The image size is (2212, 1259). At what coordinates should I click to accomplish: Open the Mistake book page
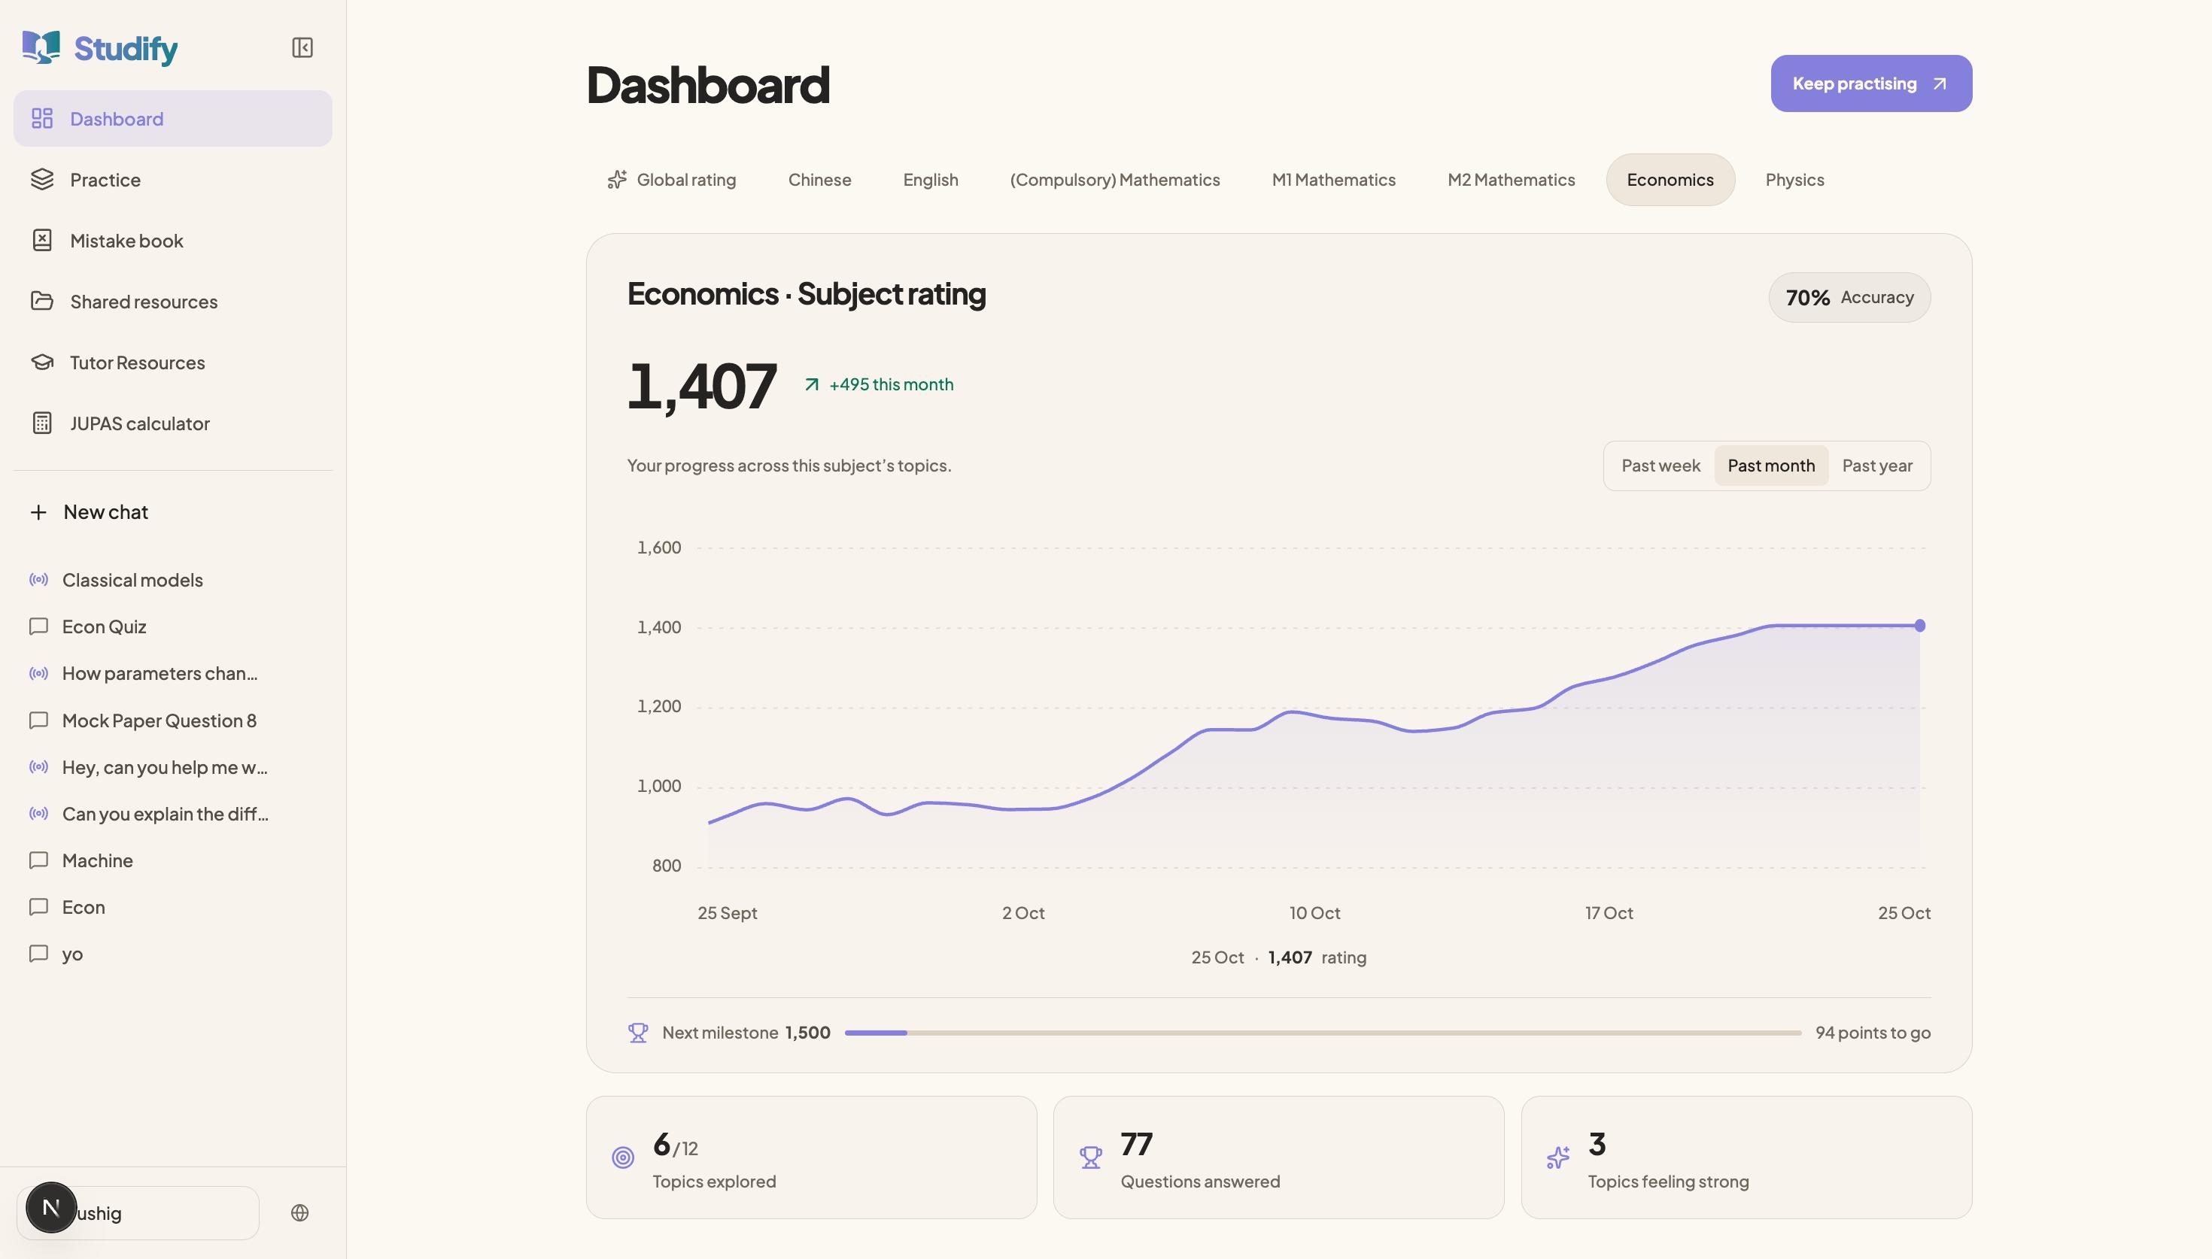pos(173,241)
